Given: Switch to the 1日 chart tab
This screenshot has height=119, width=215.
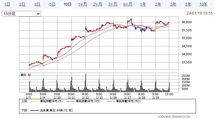Looking at the screenshot, I should pos(7,4).
